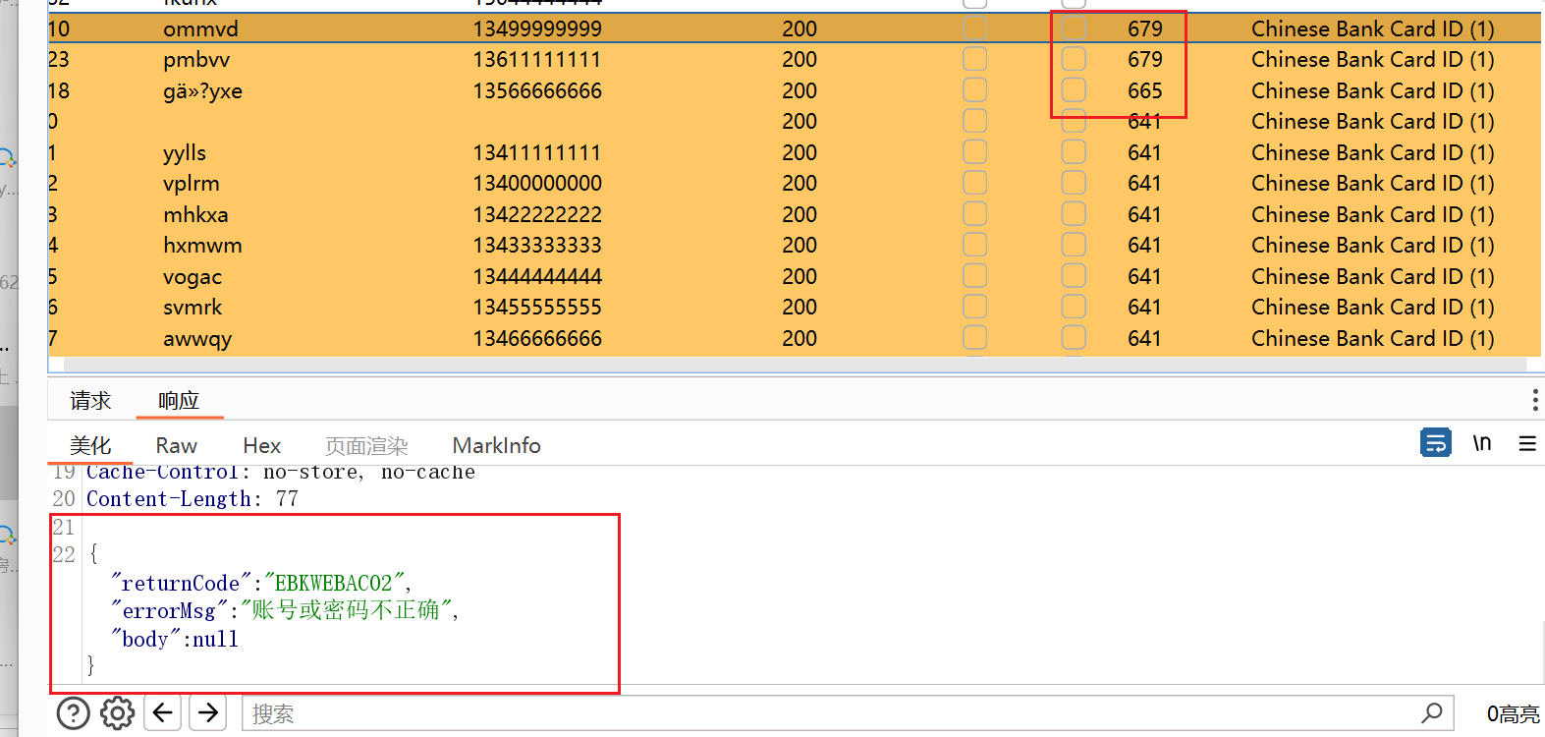The width and height of the screenshot is (1545, 737).
Task: Select the payload cell 'ommvd'
Action: 200,29
